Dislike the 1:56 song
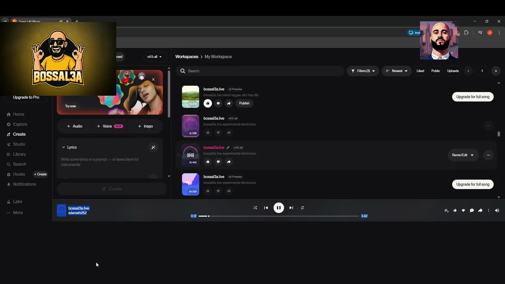The image size is (505, 284). pos(218,133)
